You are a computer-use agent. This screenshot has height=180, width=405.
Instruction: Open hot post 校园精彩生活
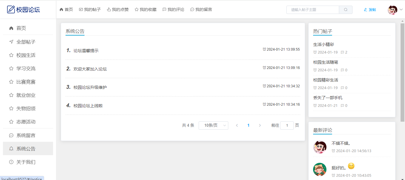pos(326,80)
